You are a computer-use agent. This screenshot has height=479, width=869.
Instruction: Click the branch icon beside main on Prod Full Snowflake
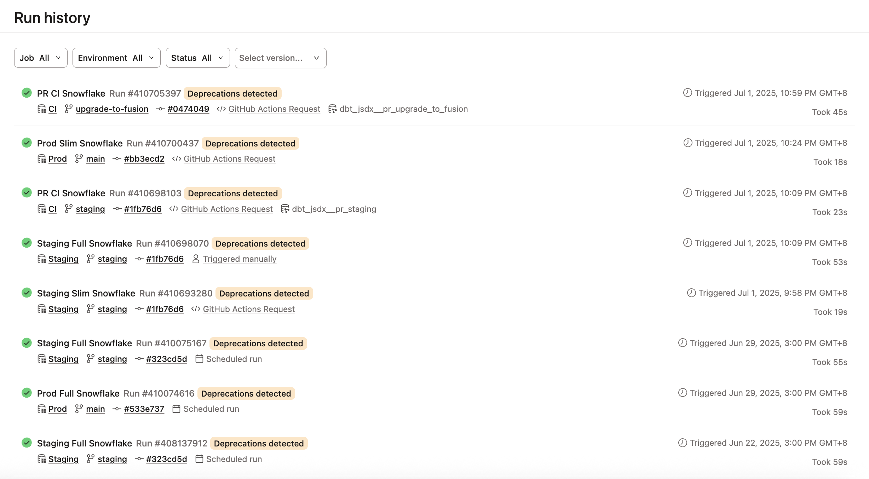pos(79,409)
